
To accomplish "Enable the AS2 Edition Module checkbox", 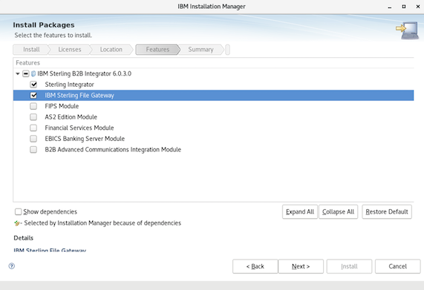I will click(x=33, y=117).
